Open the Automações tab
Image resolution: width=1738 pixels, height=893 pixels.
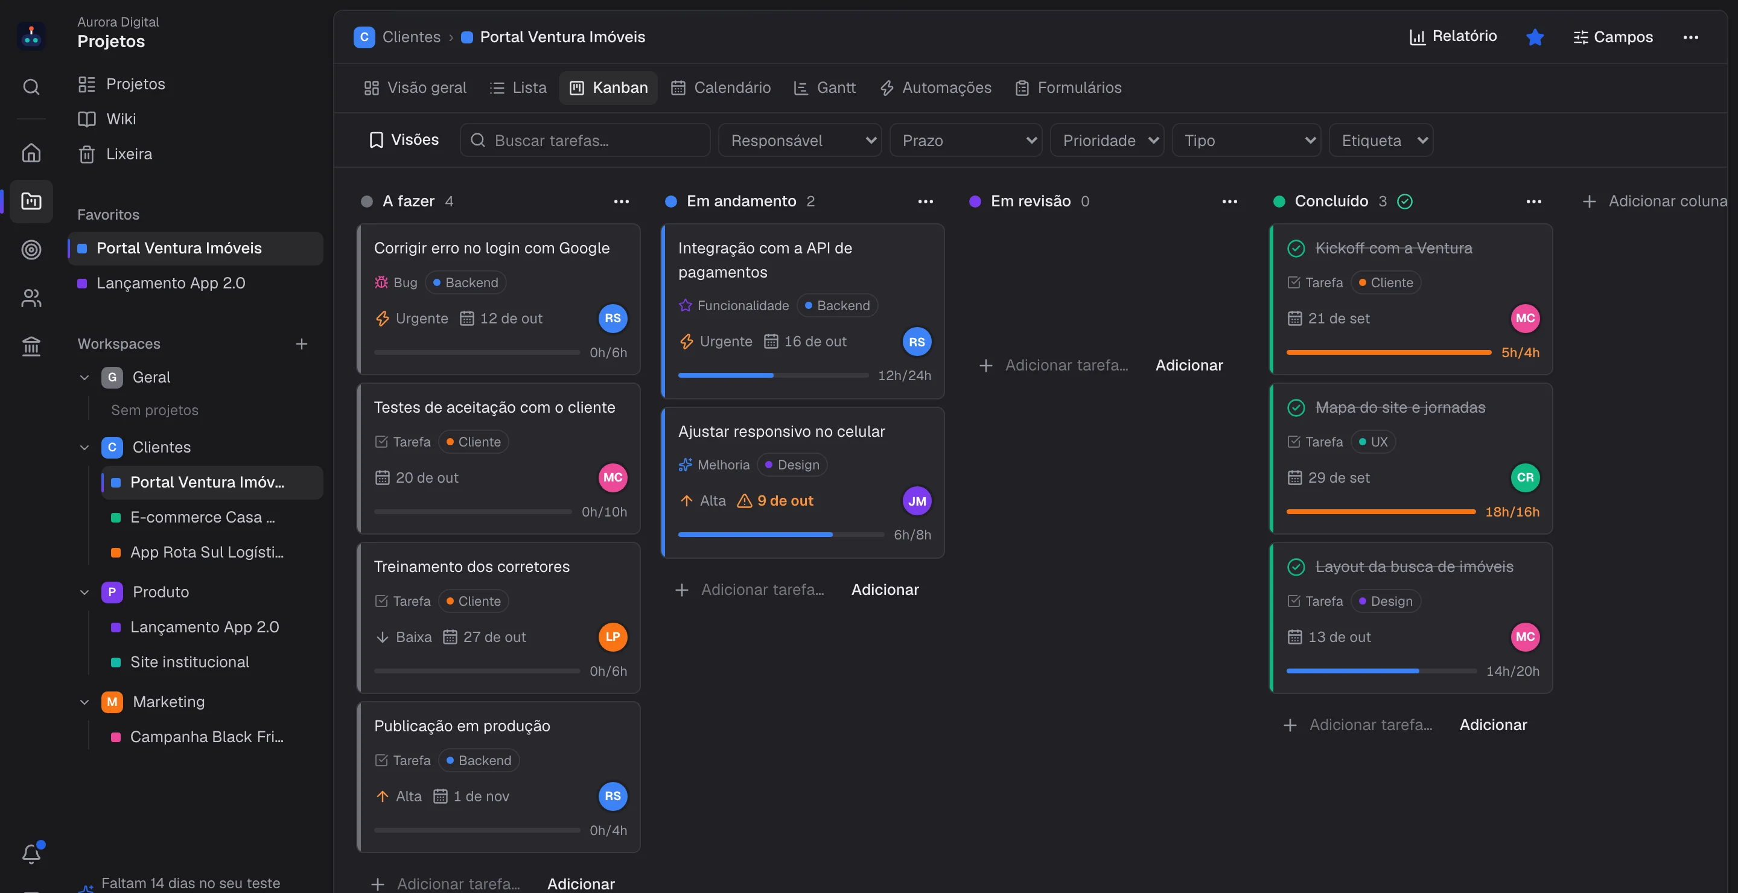[x=936, y=87]
